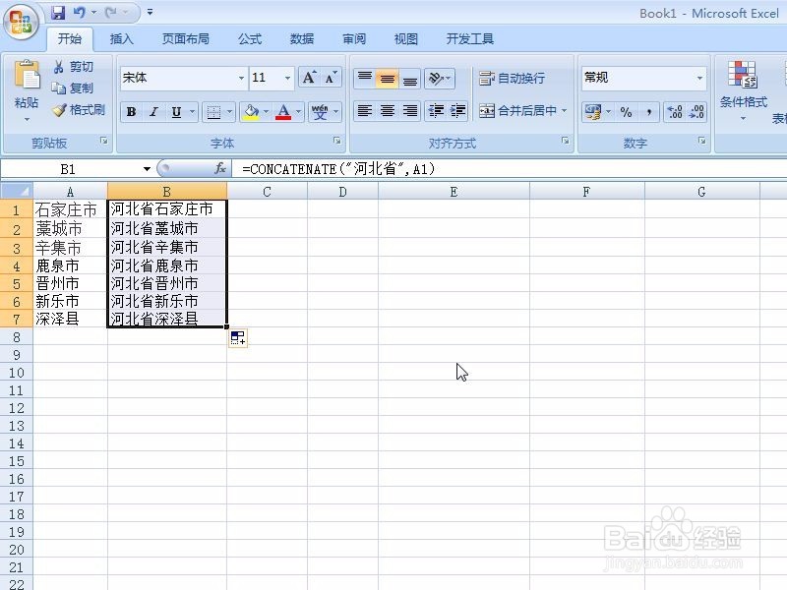The height and width of the screenshot is (590, 787).
Task: Switch to the 插入 ribbon tab
Action: click(121, 39)
